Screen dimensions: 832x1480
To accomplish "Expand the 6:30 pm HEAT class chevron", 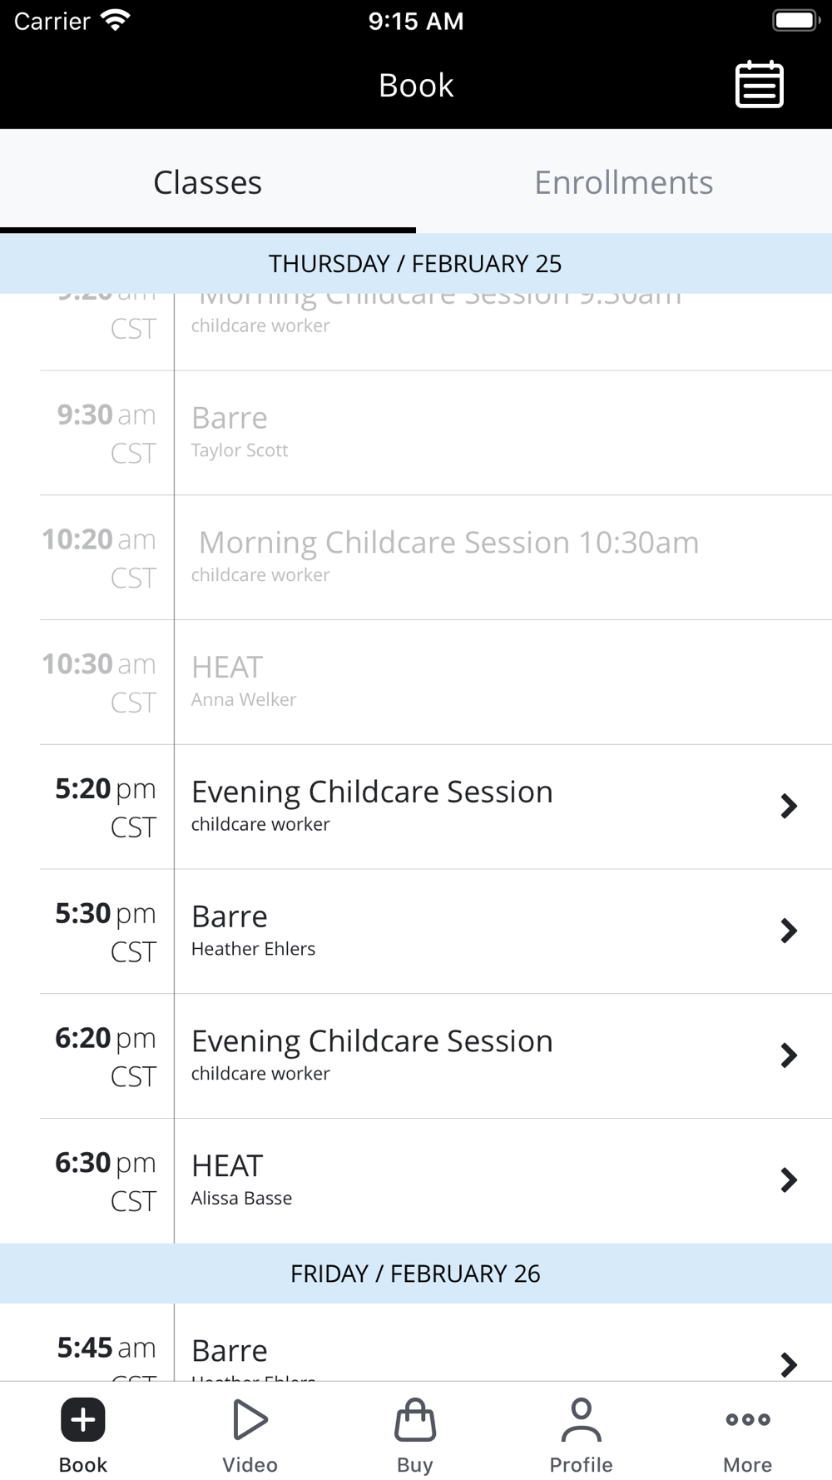I will coord(789,1180).
